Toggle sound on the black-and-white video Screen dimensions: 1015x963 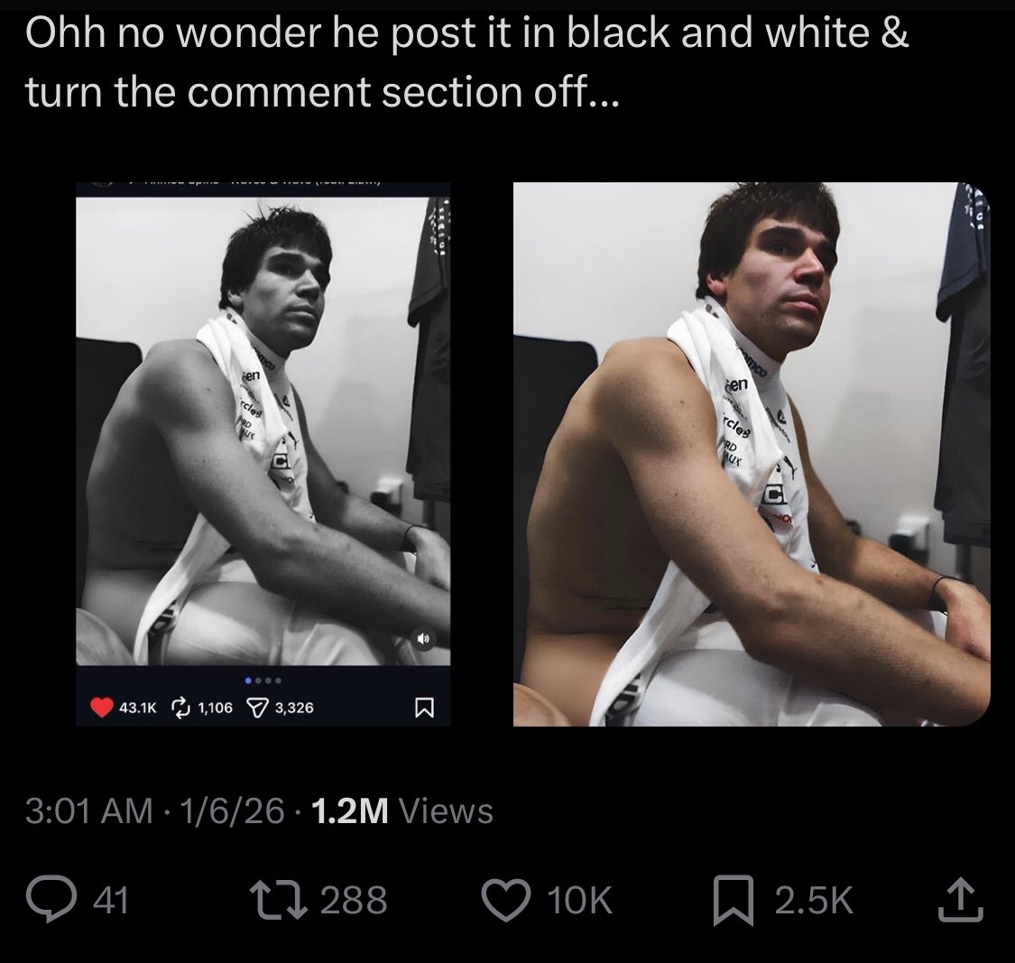point(423,639)
